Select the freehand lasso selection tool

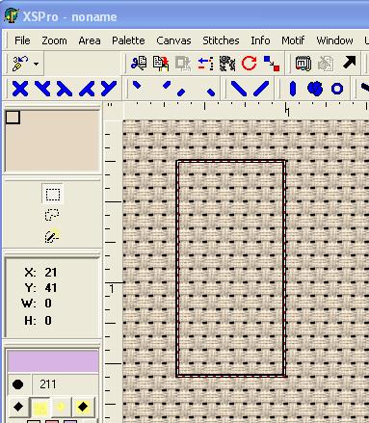pyautogui.click(x=52, y=215)
